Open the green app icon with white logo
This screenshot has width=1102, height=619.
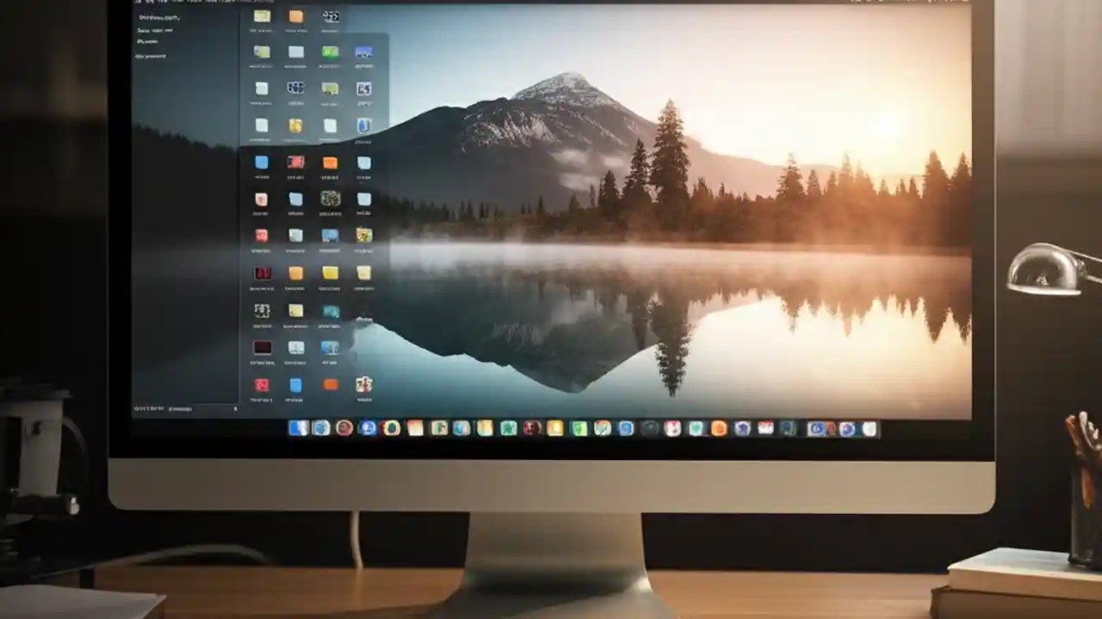[331, 52]
